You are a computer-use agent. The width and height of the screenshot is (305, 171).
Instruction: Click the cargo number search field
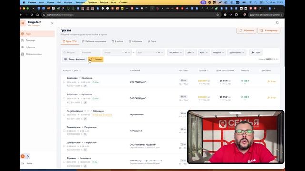pos(71,53)
